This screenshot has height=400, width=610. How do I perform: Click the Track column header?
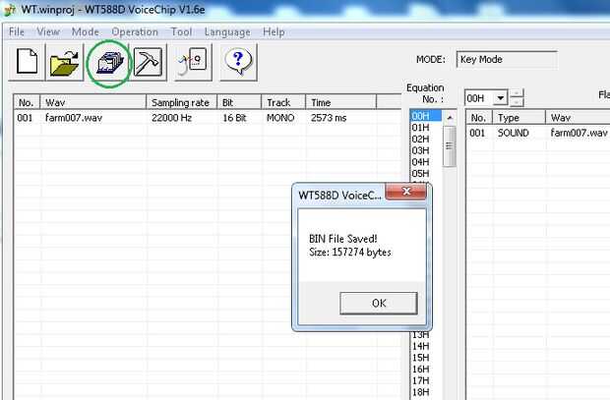click(x=283, y=102)
